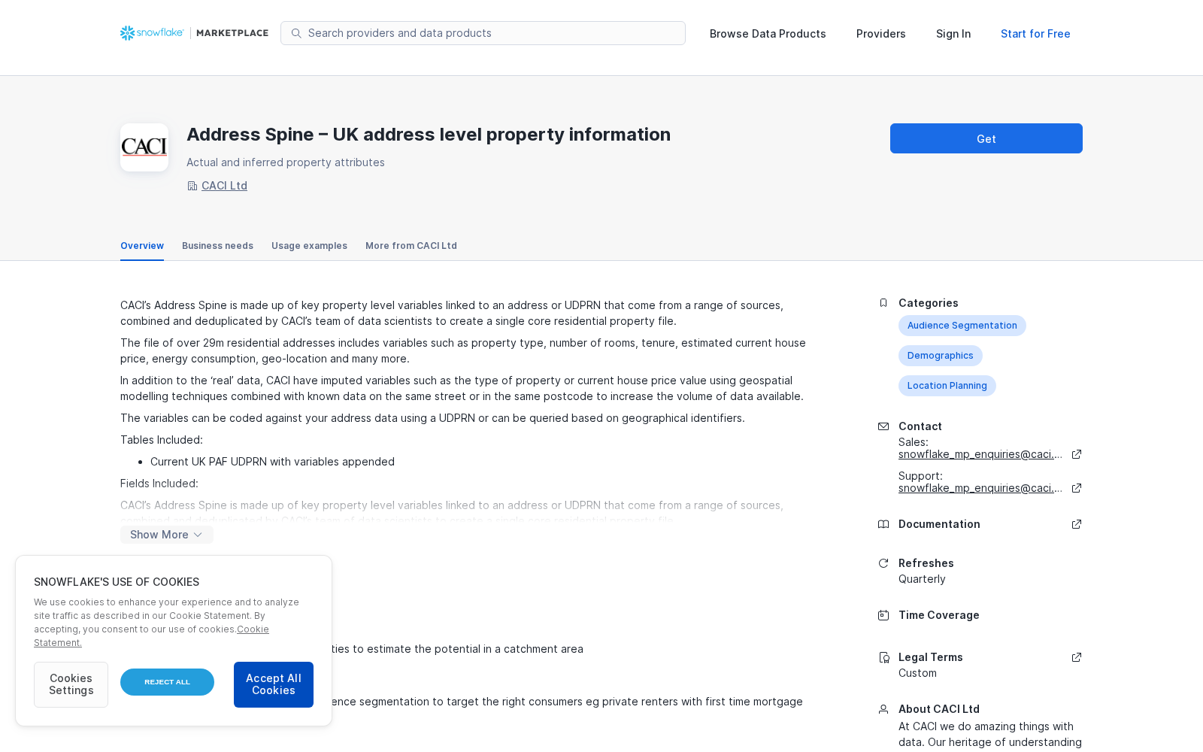The height and width of the screenshot is (752, 1203).
Task: Expand description with Show More
Action: click(167, 535)
